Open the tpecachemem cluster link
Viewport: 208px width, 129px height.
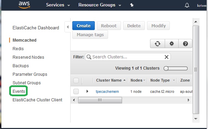[107, 91]
